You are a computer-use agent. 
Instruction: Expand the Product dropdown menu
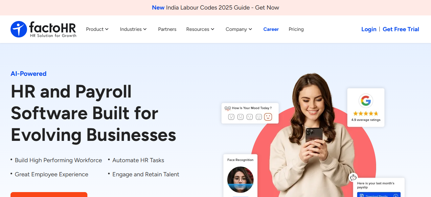pyautogui.click(x=97, y=29)
